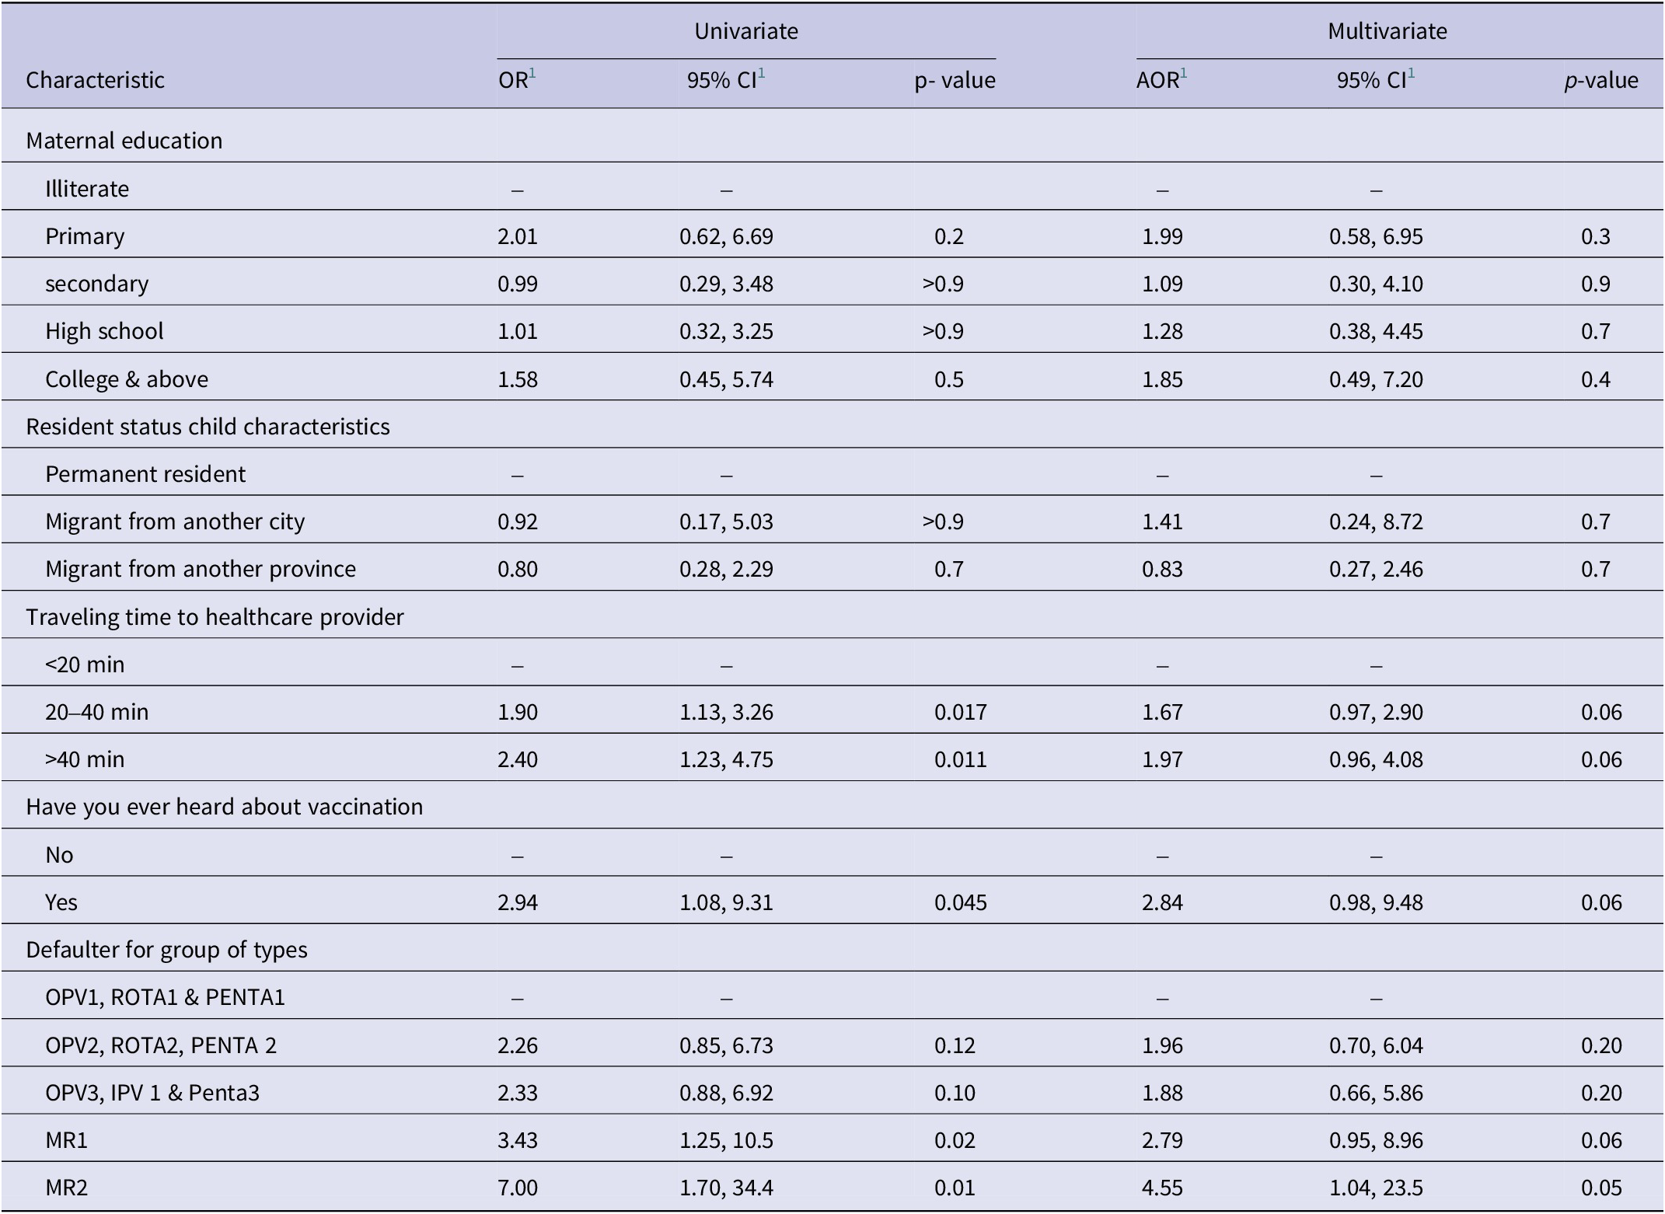1665x1214 pixels.
Task: Click the Characteristic column header
Action: click(96, 80)
